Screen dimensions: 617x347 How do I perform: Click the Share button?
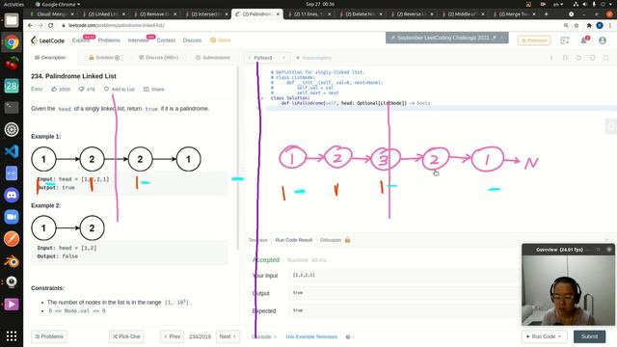[x=154, y=90]
